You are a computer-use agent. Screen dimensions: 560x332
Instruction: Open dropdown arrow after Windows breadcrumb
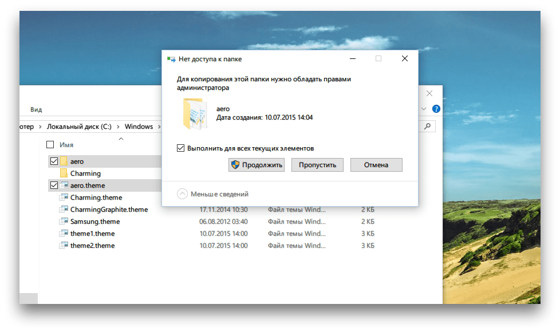pos(159,127)
